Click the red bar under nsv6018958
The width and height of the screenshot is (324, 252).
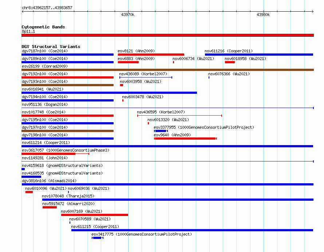(x=230, y=62)
